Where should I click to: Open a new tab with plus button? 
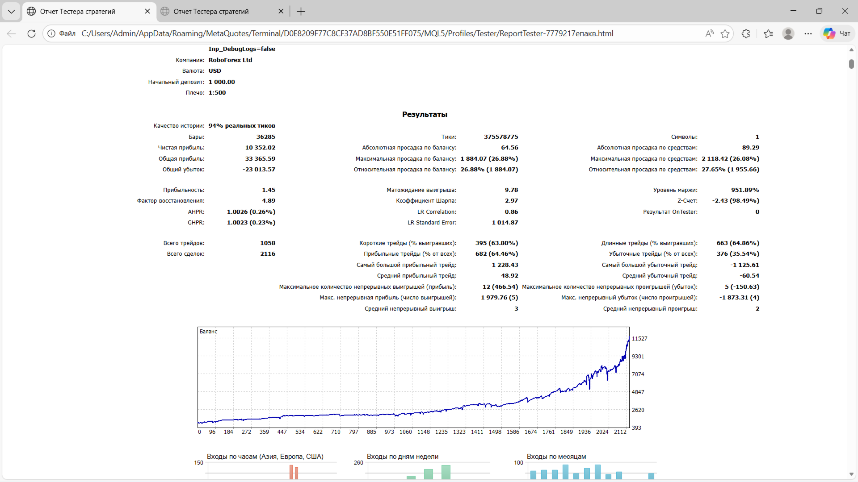(x=301, y=11)
